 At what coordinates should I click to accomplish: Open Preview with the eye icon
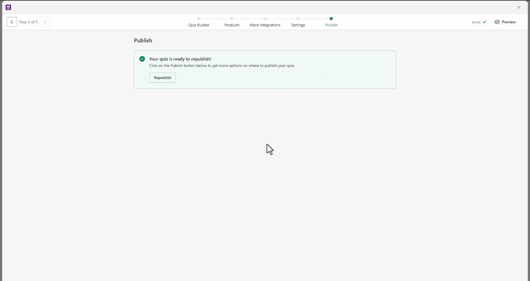497,22
